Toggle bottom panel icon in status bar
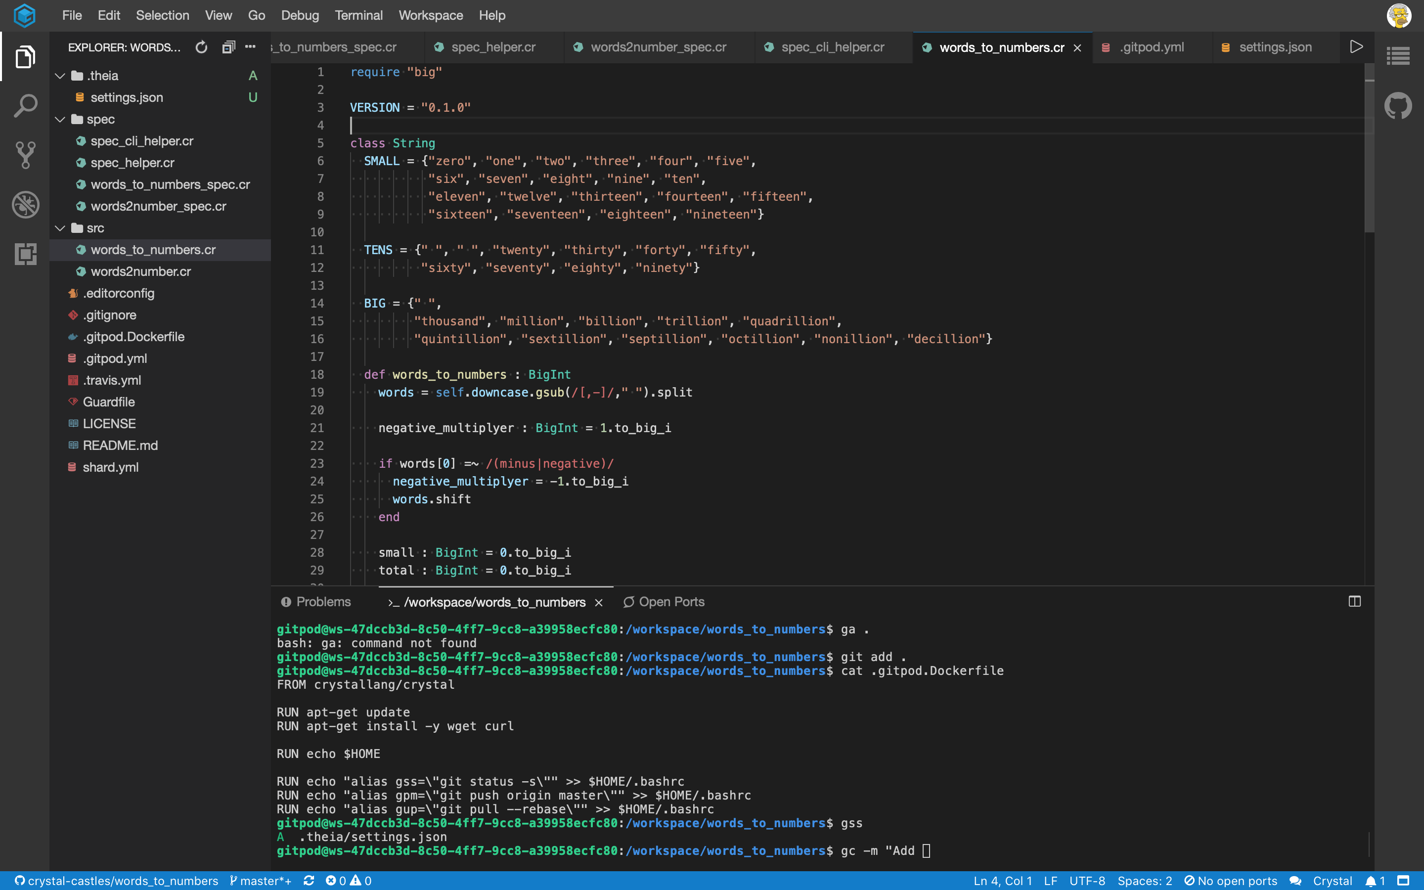 coord(1403,881)
